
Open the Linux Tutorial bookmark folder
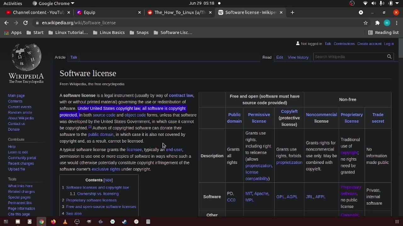68,33
